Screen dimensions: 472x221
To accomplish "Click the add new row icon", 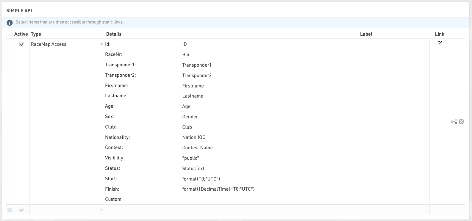I will [x=10, y=210].
